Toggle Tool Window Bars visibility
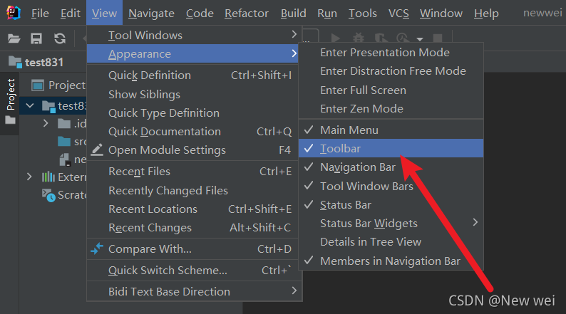This screenshot has height=314, width=566. click(366, 186)
